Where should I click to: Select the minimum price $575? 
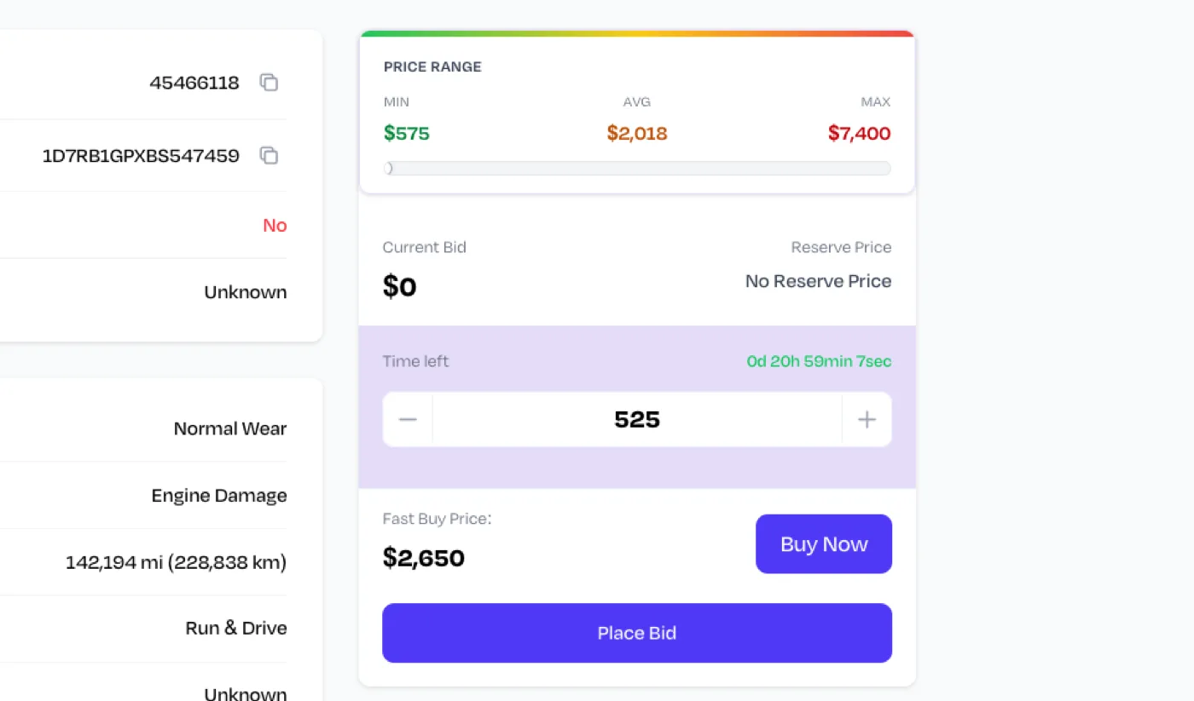pos(407,133)
